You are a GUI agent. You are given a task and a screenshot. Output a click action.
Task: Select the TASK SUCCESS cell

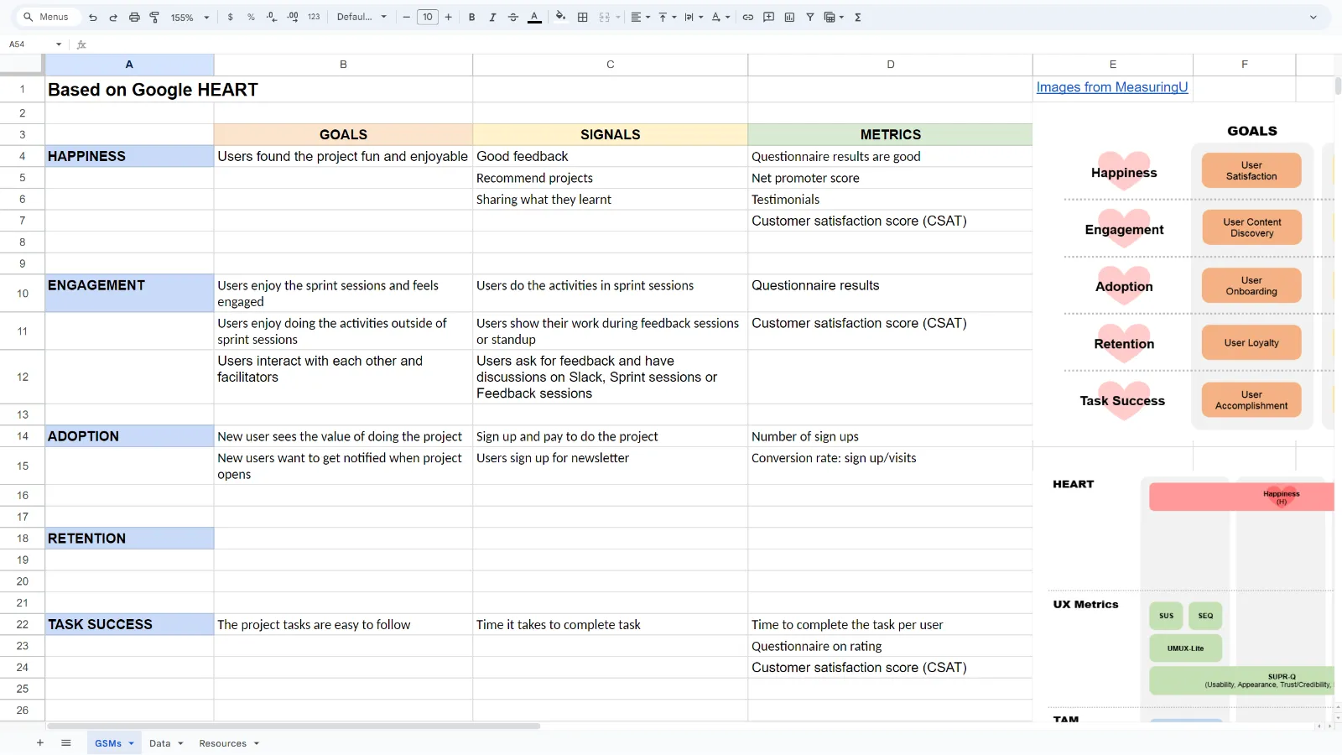click(x=129, y=624)
